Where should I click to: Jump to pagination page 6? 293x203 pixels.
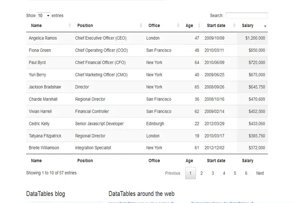(246, 173)
